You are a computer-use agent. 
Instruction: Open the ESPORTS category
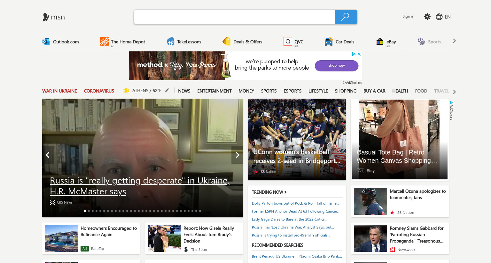tap(292, 91)
